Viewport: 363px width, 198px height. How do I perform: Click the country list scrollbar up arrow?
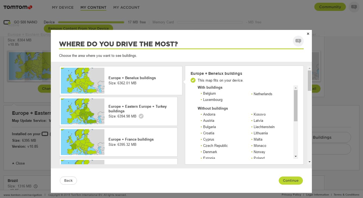point(296,88)
